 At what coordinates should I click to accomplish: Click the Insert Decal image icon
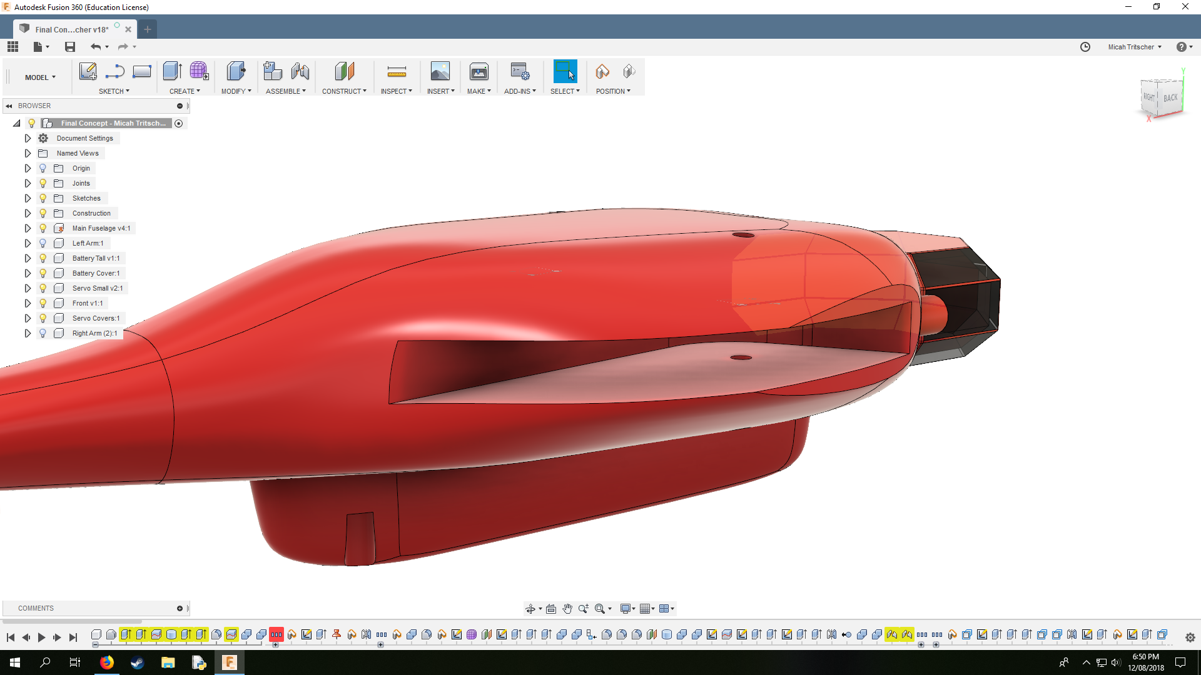(440, 72)
